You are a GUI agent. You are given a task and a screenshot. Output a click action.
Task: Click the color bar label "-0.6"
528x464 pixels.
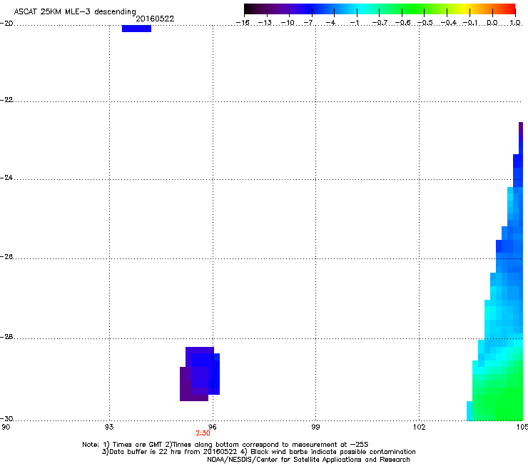402,23
